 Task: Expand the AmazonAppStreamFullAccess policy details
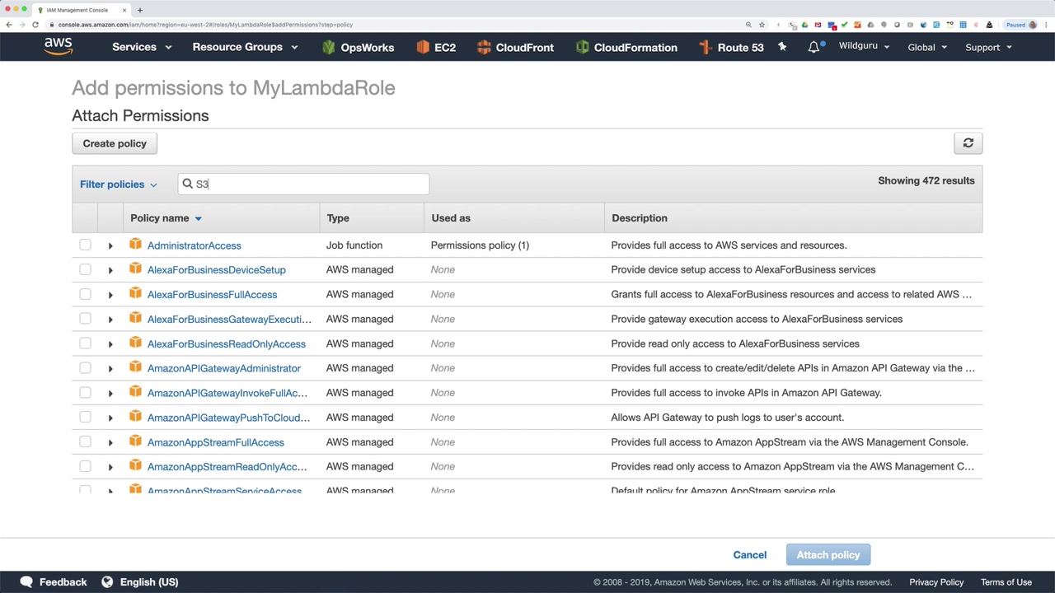[x=110, y=442]
